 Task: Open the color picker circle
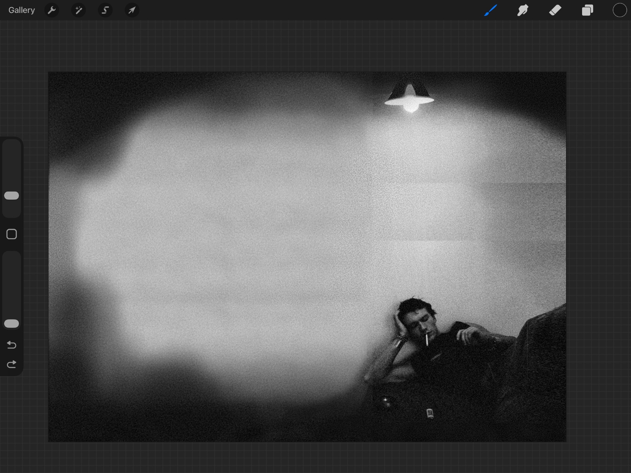pyautogui.click(x=619, y=10)
